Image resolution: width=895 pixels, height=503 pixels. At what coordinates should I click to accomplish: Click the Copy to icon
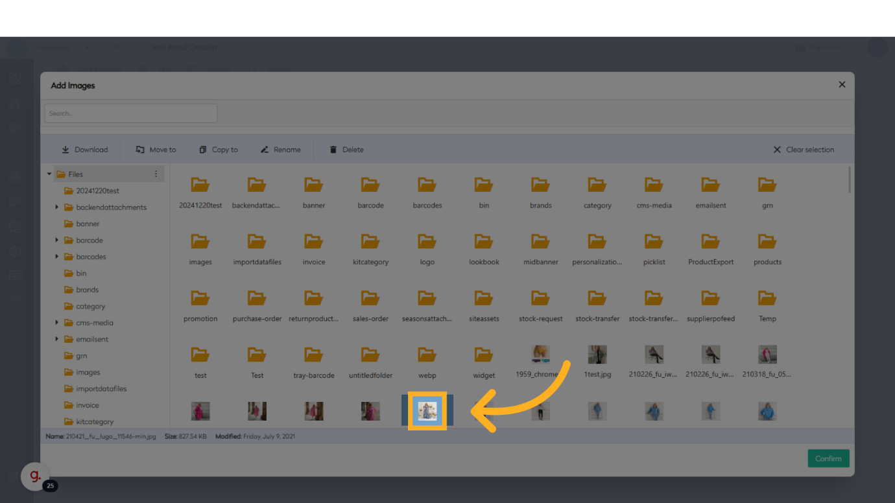(x=203, y=150)
